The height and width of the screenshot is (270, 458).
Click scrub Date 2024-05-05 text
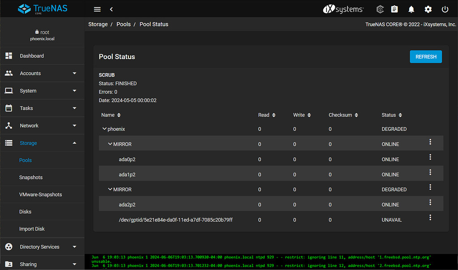[128, 100]
